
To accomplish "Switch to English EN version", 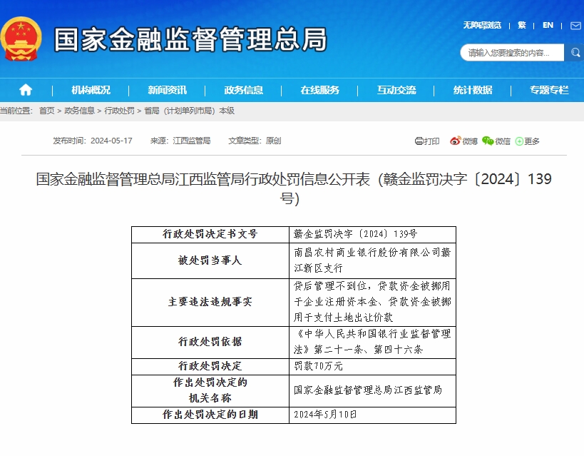I will click(548, 26).
